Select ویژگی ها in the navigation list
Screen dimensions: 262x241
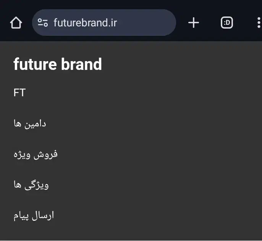coord(31,185)
